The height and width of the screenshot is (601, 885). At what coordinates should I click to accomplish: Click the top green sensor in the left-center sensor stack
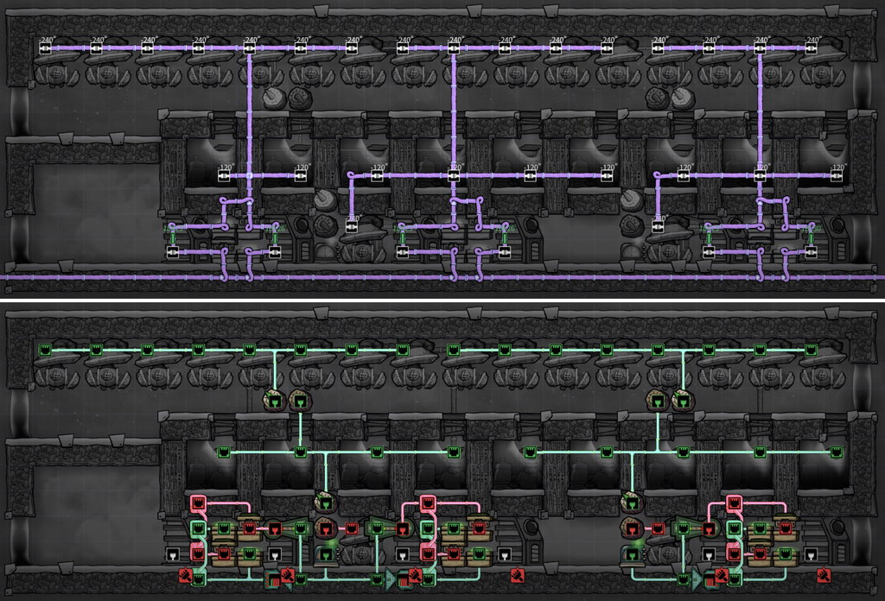pyautogui.click(x=326, y=503)
